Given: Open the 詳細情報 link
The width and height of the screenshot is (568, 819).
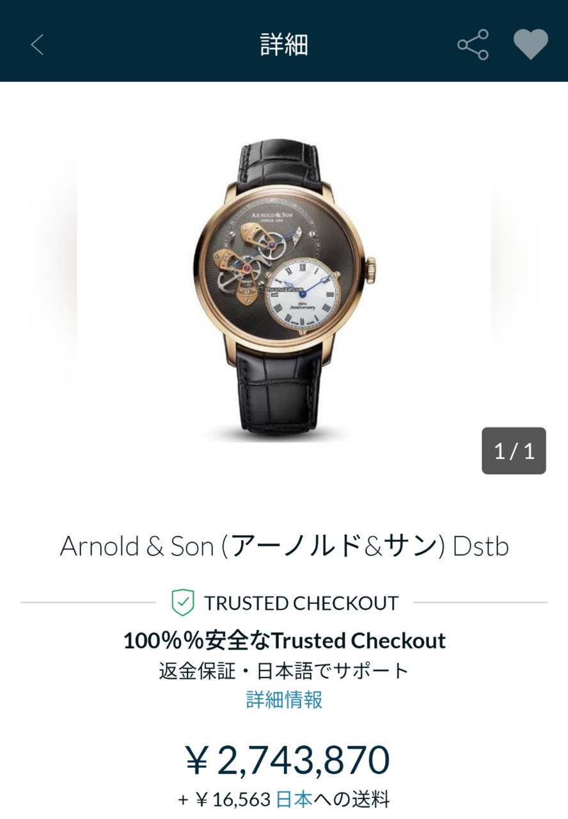Looking at the screenshot, I should coord(284,699).
